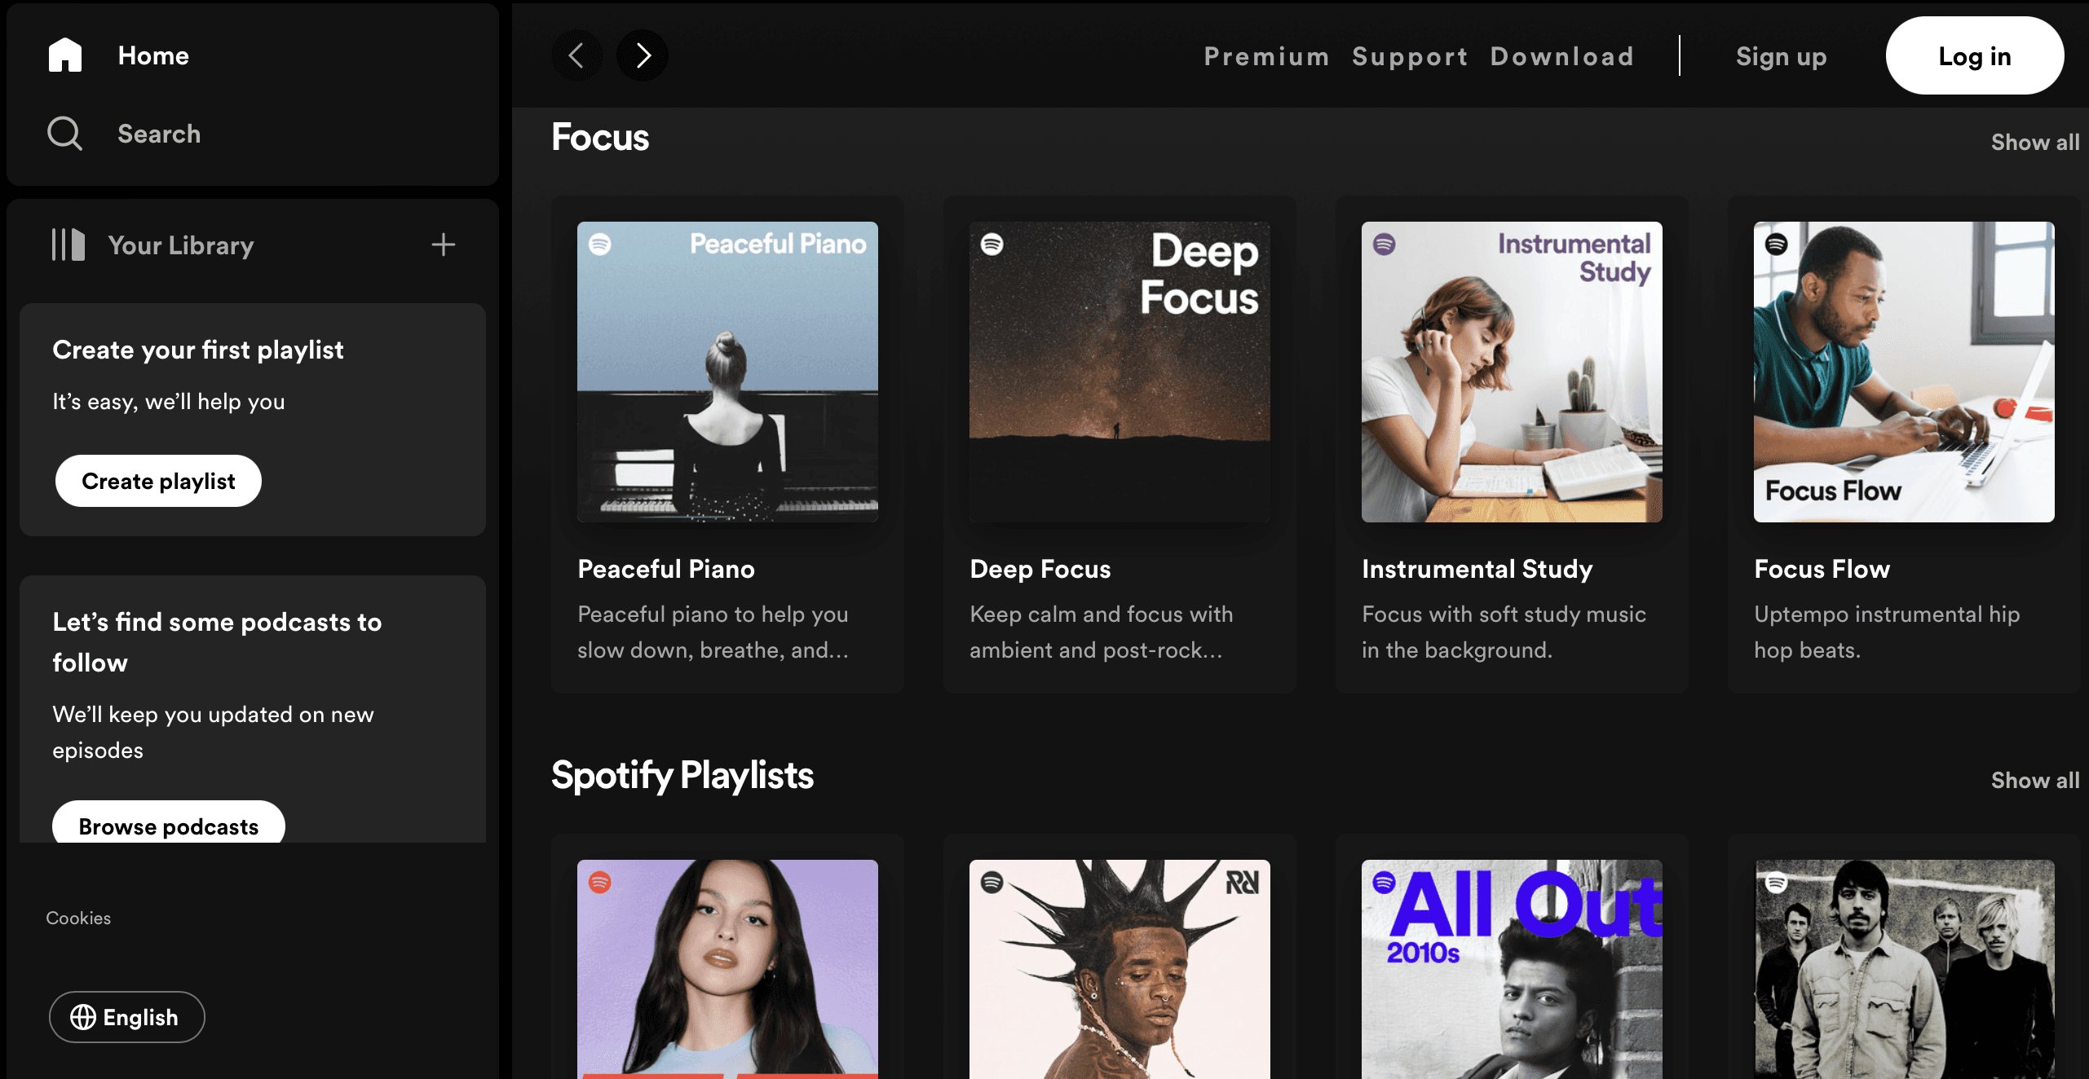
Task: Click 'Uptempo instrumental hip hop beats.' description
Action: point(1887,632)
